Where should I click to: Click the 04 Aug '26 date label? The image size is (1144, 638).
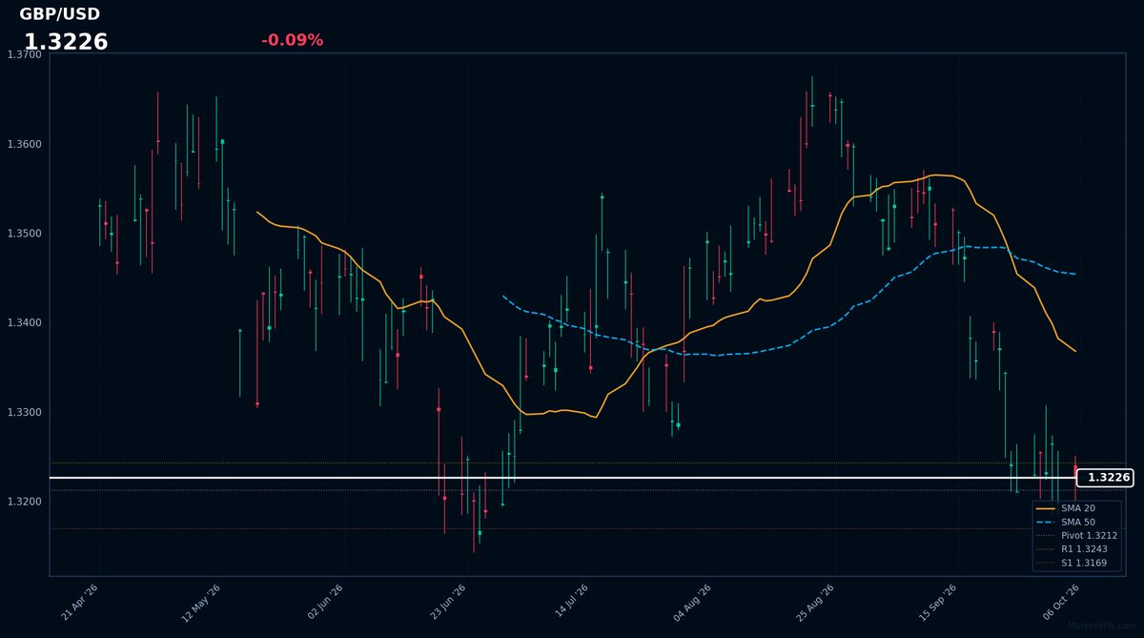coord(692,603)
